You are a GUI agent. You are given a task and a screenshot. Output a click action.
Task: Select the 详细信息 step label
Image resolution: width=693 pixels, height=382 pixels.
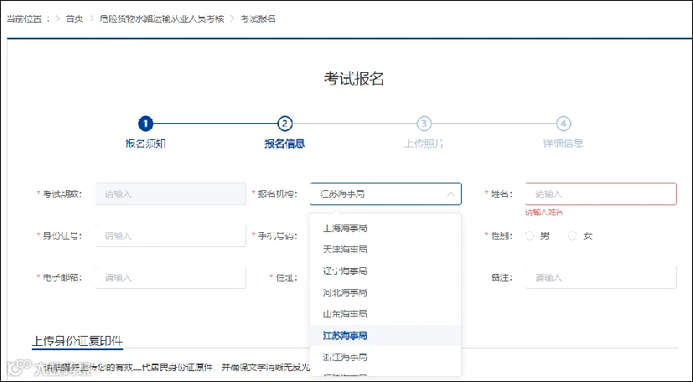pos(563,143)
